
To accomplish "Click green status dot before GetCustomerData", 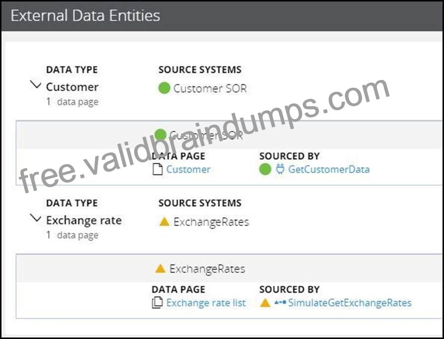I will click(x=266, y=169).
